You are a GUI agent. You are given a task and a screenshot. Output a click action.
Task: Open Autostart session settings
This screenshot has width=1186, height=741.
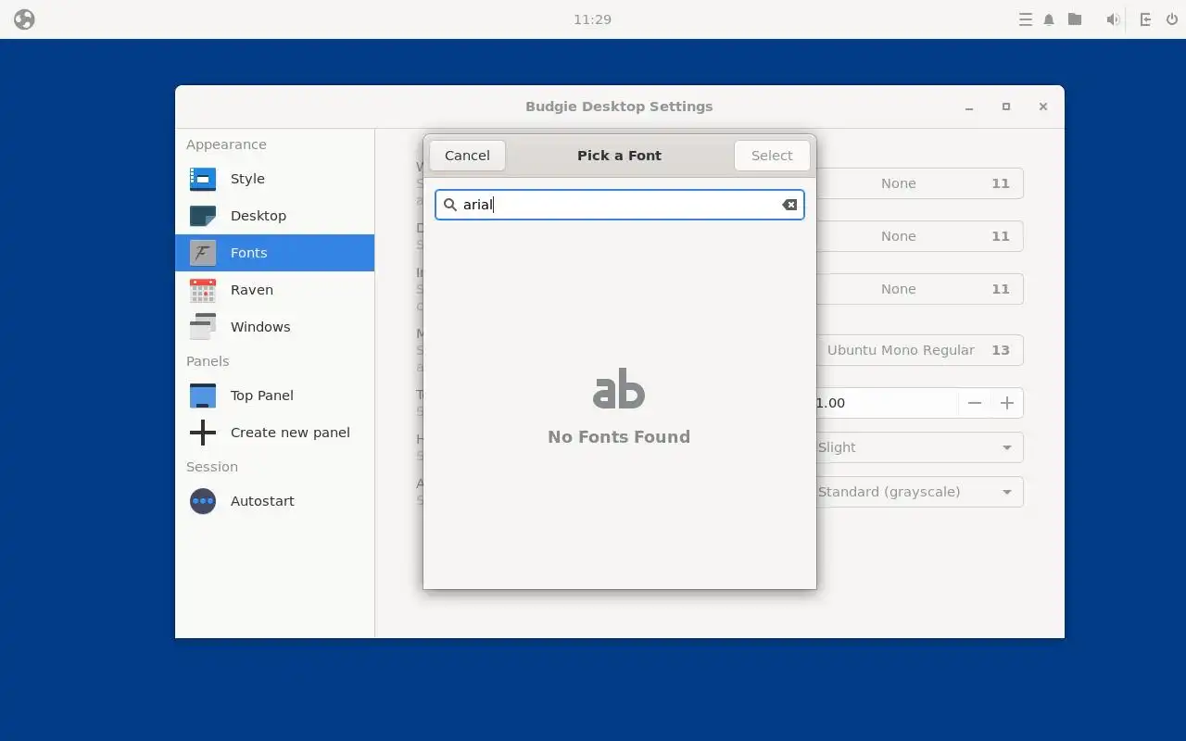pos(274,501)
